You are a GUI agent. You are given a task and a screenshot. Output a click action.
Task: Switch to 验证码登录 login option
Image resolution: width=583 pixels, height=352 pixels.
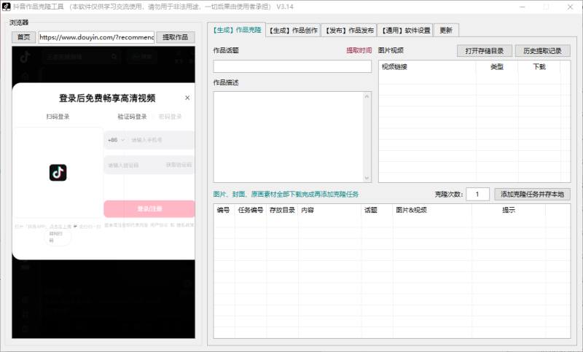pyautogui.click(x=132, y=117)
